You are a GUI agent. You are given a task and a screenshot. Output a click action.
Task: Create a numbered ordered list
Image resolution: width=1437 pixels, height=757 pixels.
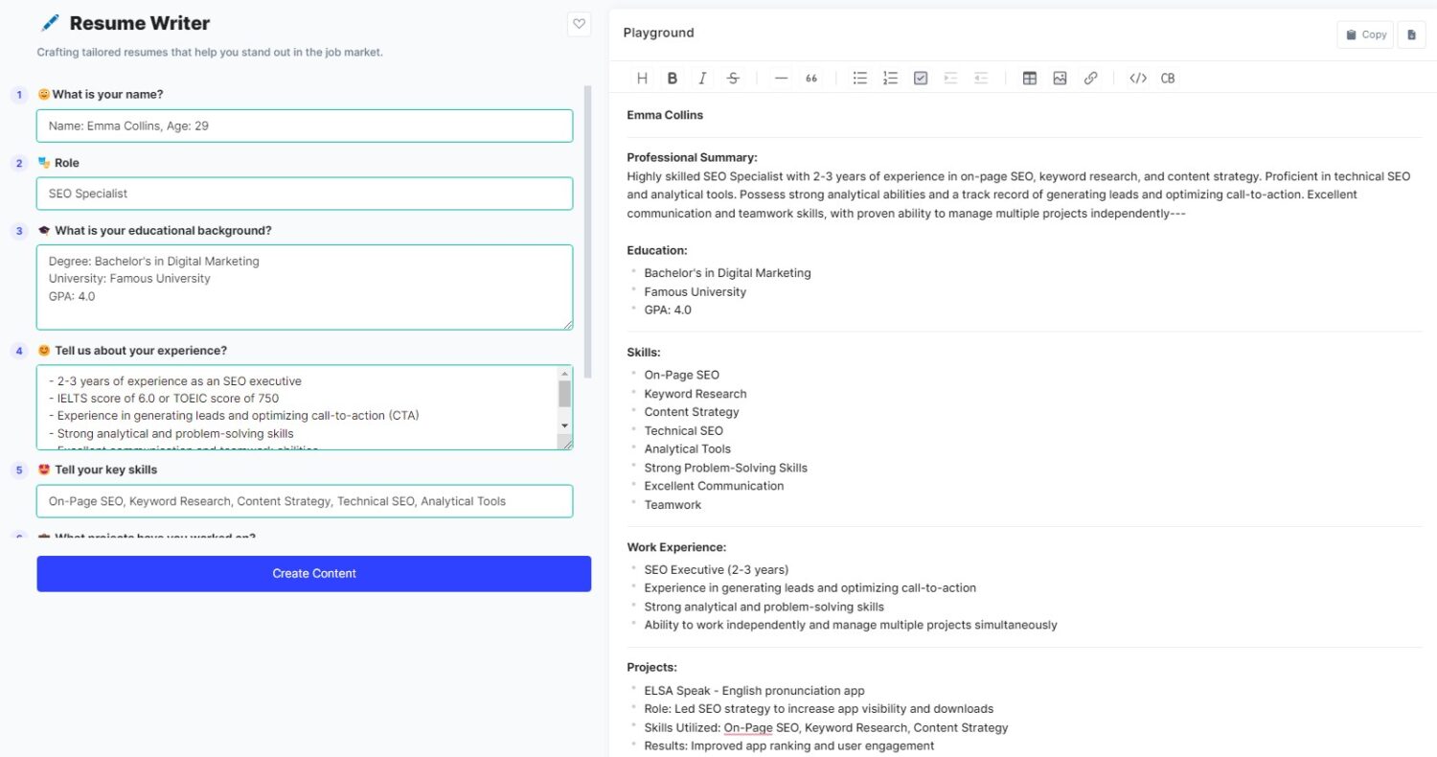890,79
